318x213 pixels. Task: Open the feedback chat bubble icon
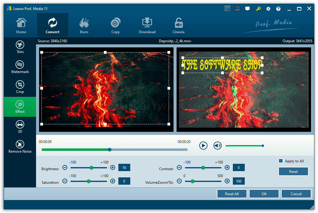247,9
